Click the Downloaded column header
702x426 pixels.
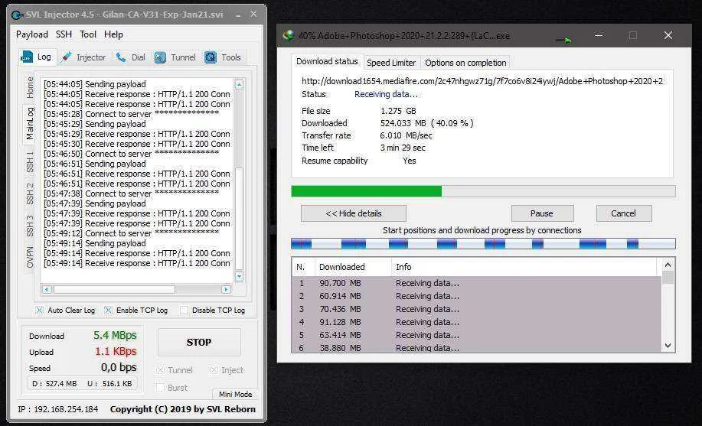click(353, 267)
